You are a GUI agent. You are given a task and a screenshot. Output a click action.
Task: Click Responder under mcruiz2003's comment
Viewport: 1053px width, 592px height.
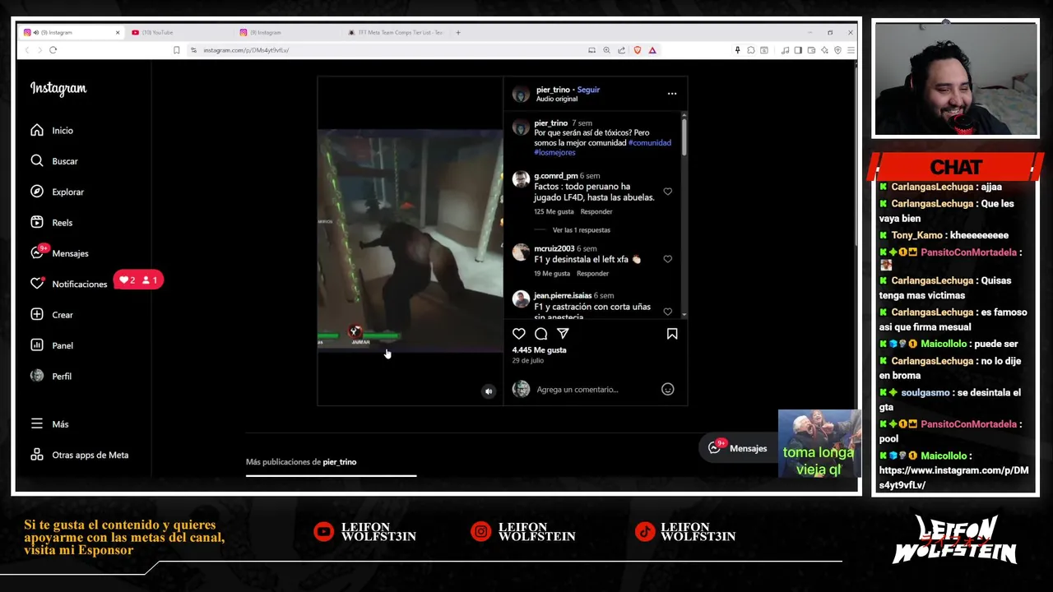click(x=592, y=274)
